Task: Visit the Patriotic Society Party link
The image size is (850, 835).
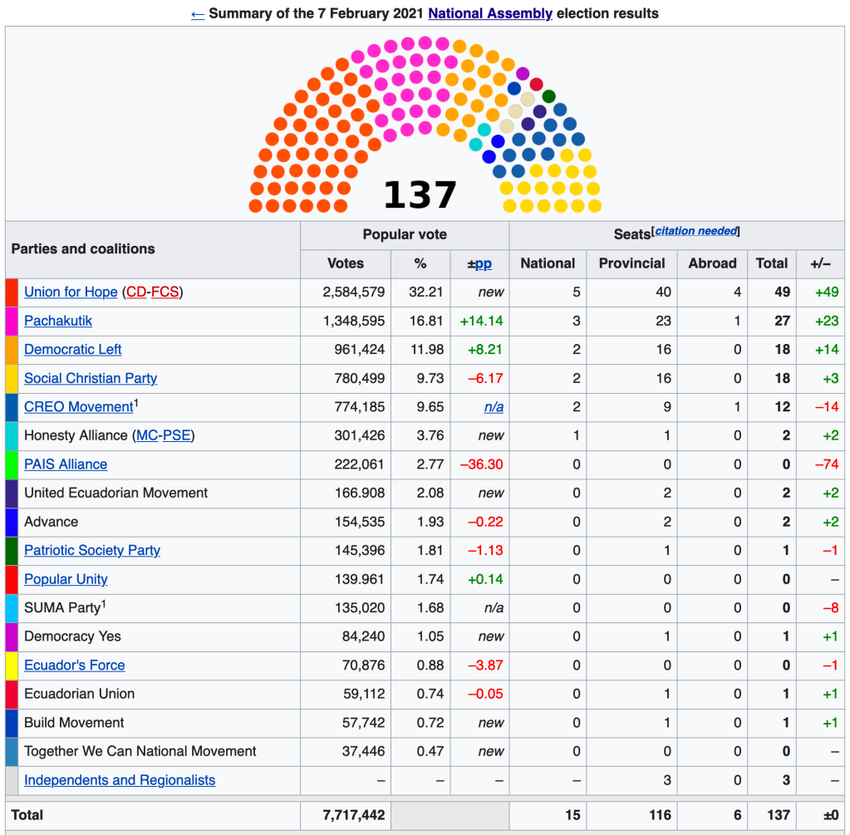Action: [x=92, y=550]
